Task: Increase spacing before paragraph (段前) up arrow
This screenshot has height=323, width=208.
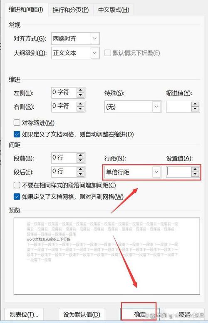Action: tap(80, 155)
